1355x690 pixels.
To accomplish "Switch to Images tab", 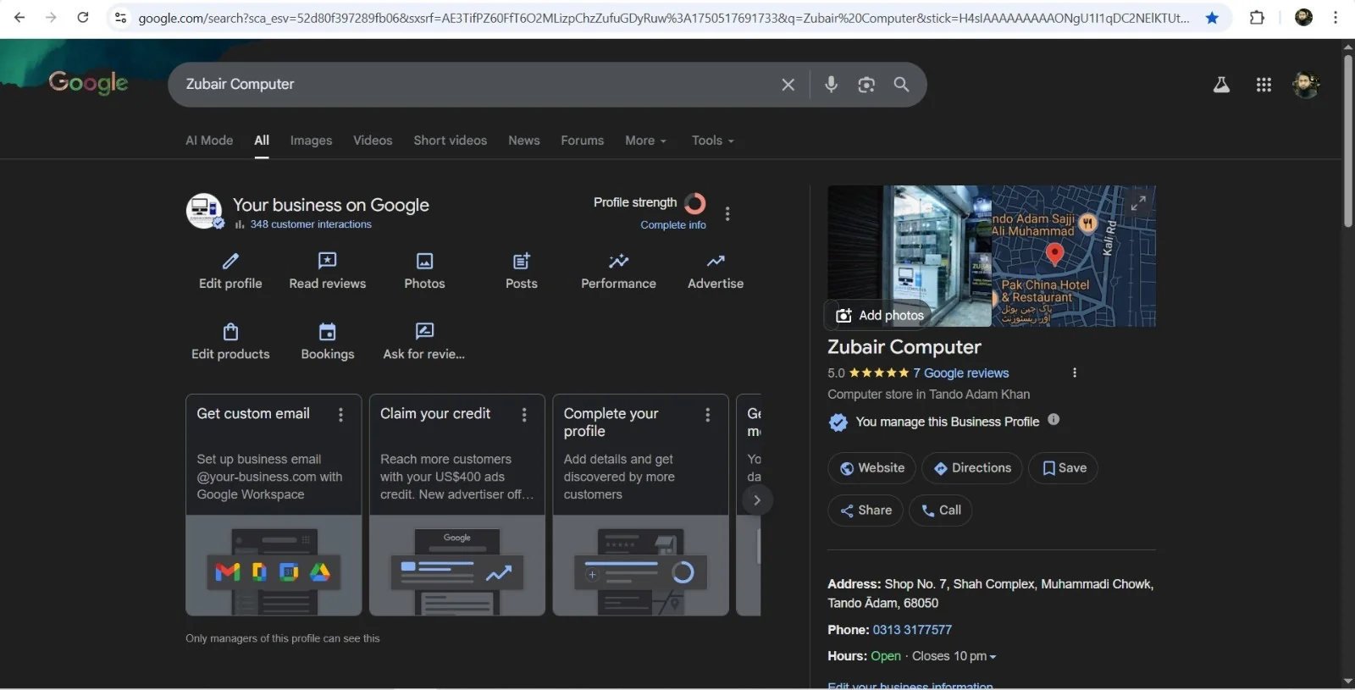I will (311, 141).
